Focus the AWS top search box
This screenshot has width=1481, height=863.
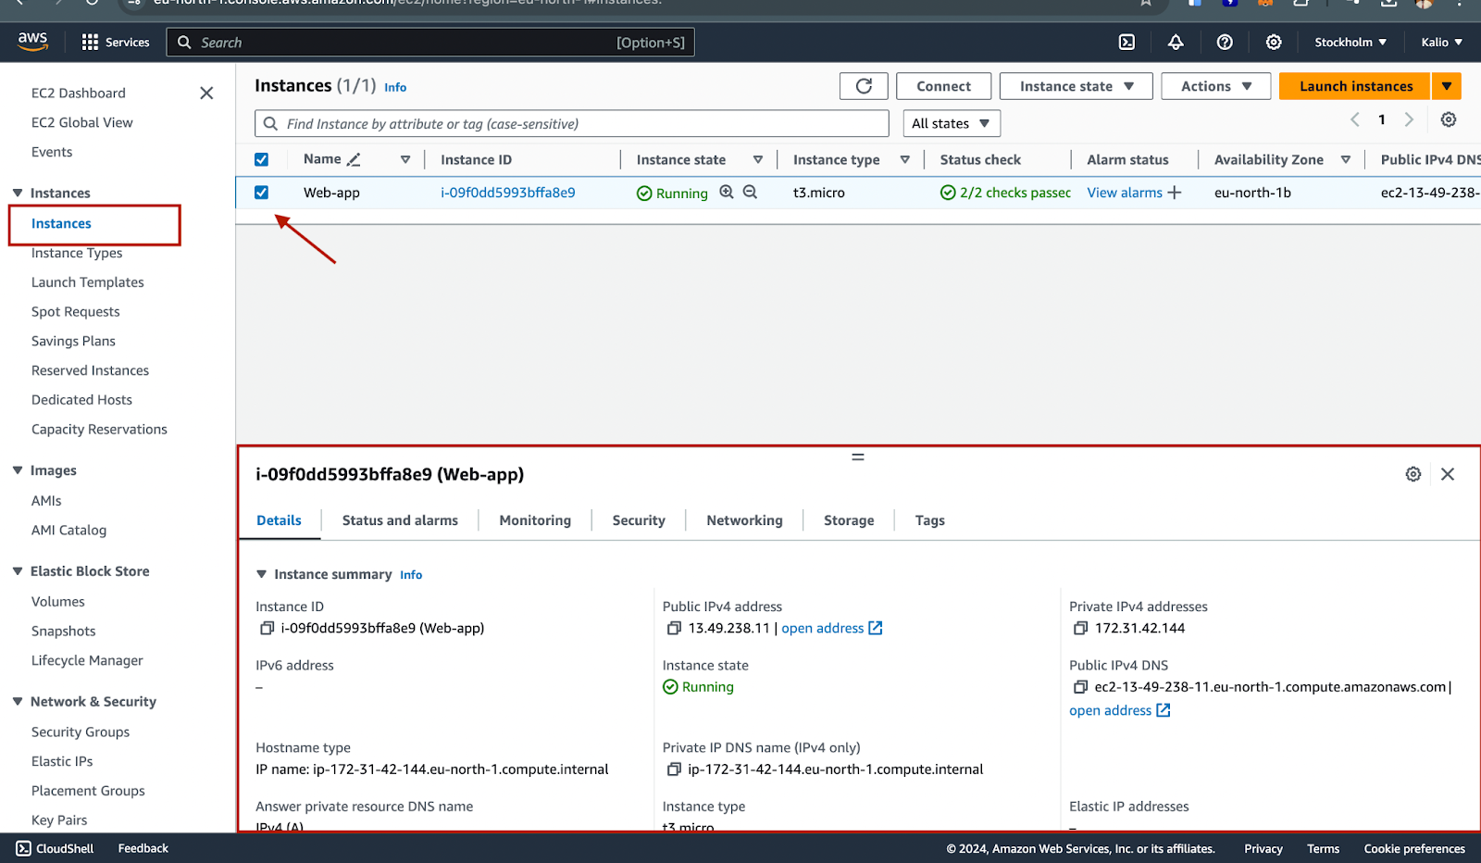pyautogui.click(x=430, y=43)
